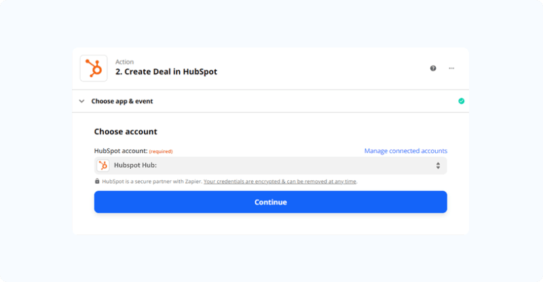Click the Choose account heading

click(x=126, y=132)
